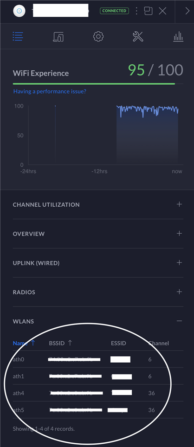Click the WiFi Experience green progress bar

[94, 84]
